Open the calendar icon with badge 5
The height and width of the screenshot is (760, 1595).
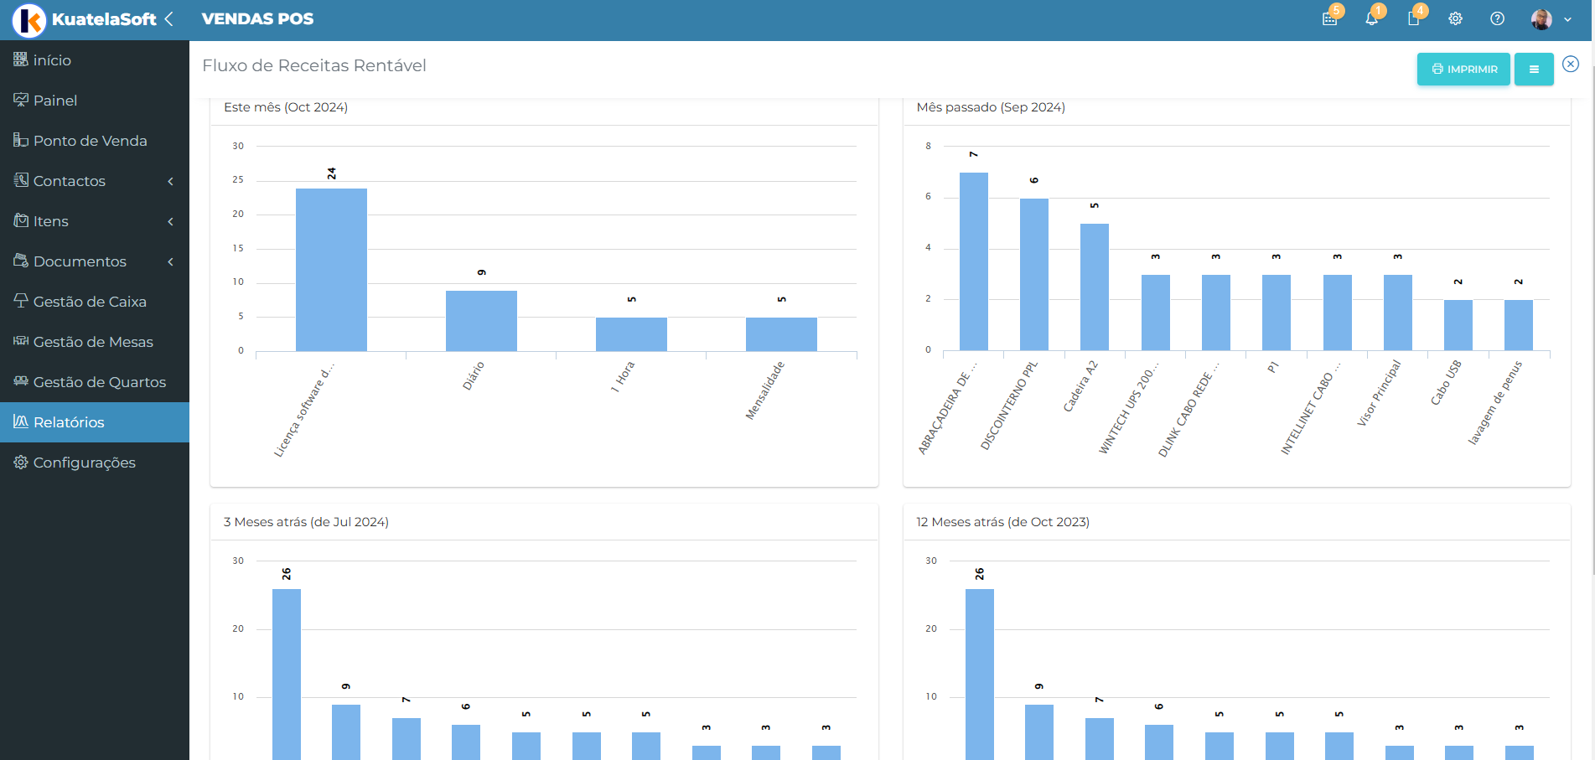pyautogui.click(x=1330, y=18)
